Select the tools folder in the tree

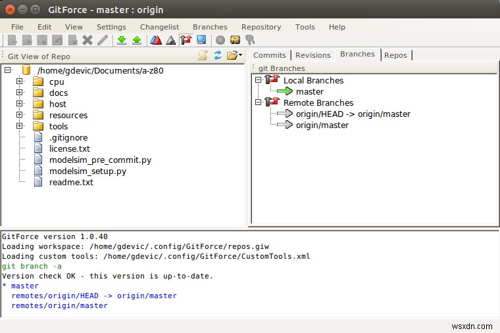coord(59,126)
